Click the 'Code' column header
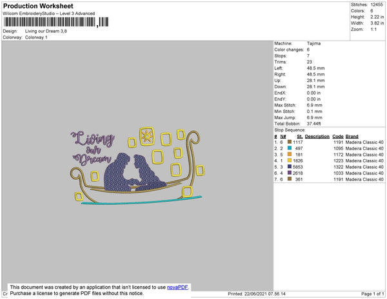Screen dimensions: 387x299 (338, 137)
